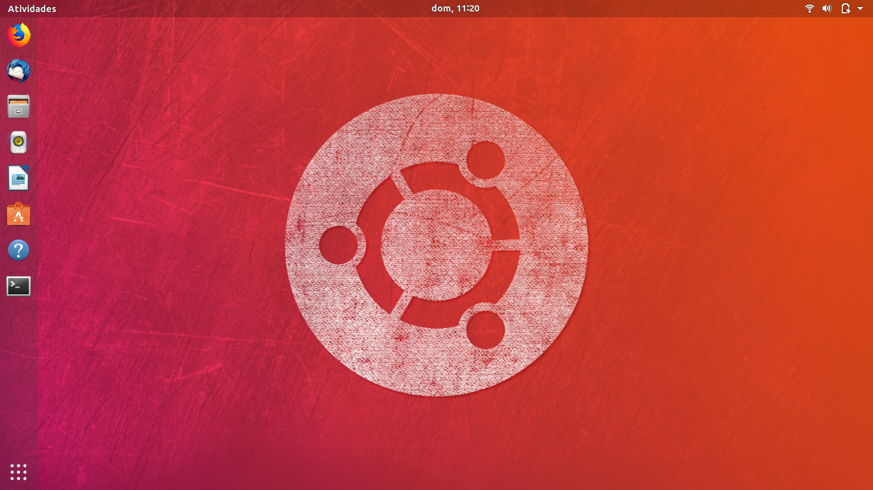This screenshot has height=490, width=873.
Task: Click the volume speaker icon
Action: 826,8
